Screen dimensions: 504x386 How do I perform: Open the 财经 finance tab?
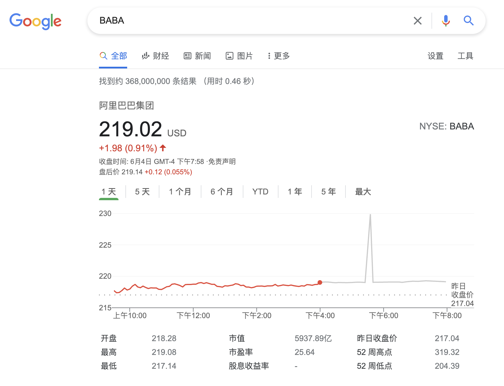coord(155,56)
